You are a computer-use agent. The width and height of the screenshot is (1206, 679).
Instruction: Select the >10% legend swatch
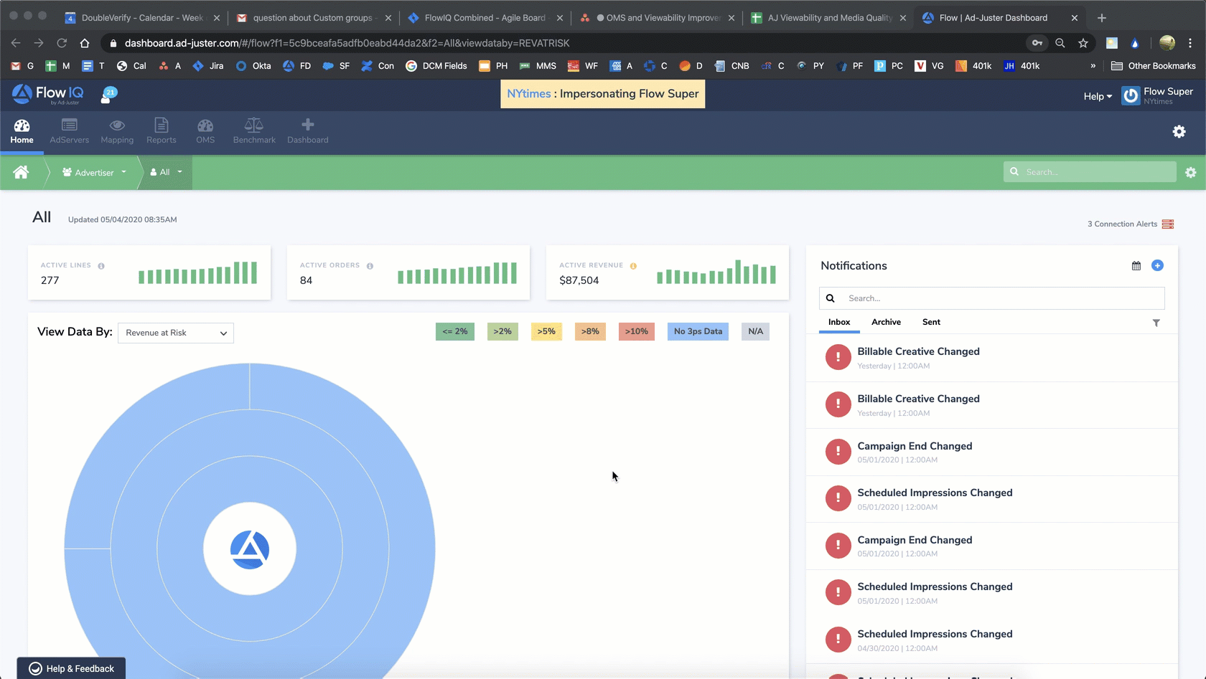[636, 332]
